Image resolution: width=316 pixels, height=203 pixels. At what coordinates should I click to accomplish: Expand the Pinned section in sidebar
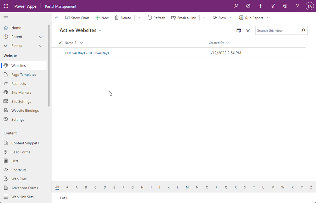[41, 46]
